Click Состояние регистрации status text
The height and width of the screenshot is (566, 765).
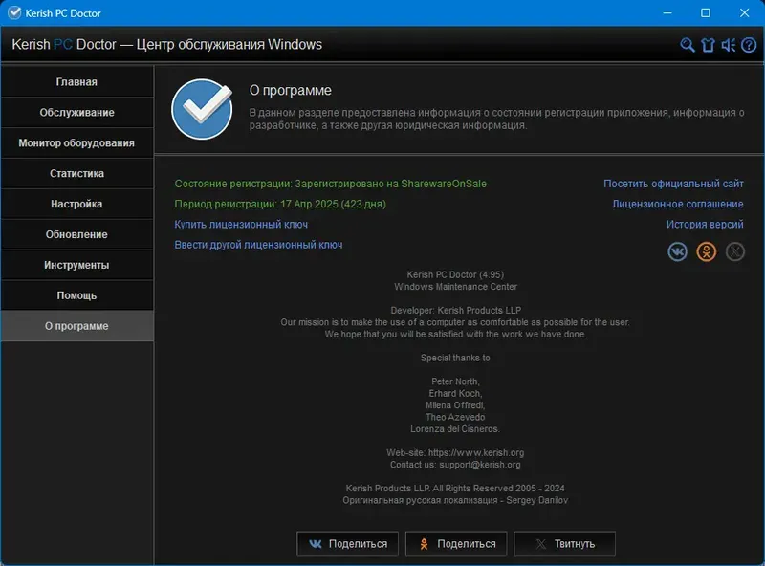(x=330, y=184)
